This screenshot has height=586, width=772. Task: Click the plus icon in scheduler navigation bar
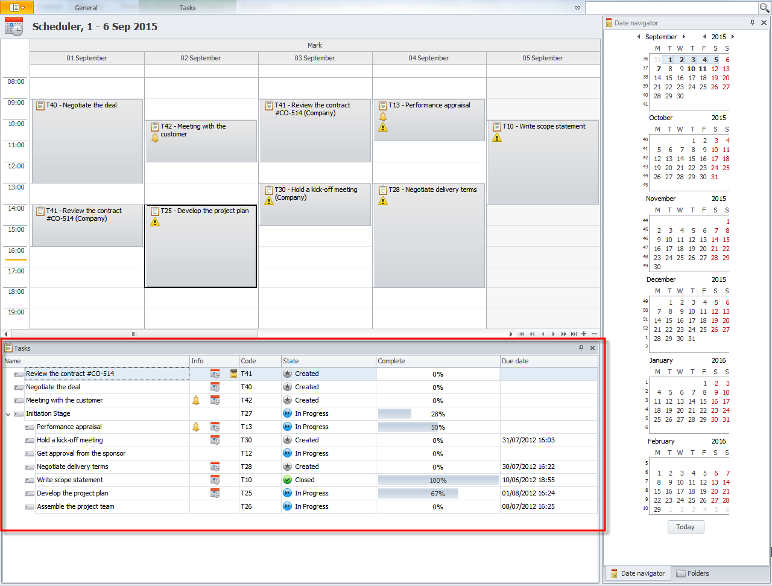click(x=583, y=334)
